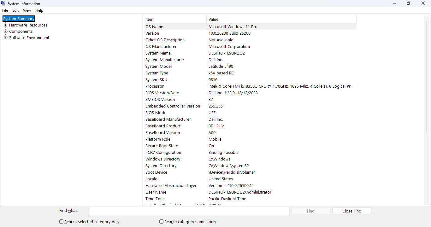431x227 pixels.
Task: Click the System Information app icon in title bar
Action: point(3,3)
